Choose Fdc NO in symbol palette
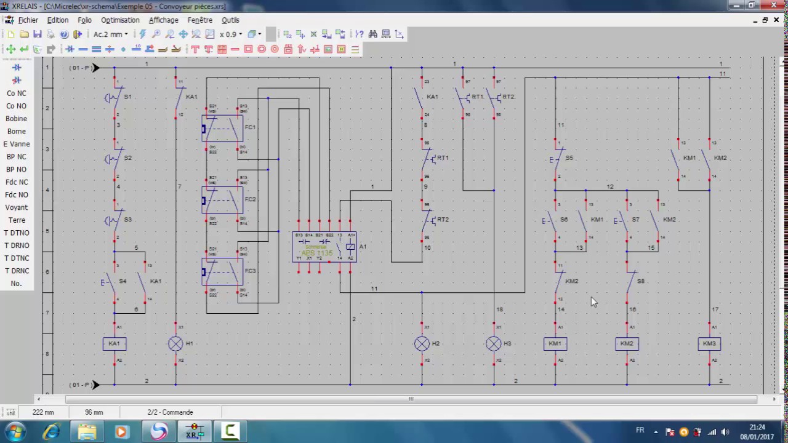Viewport: 788px width, 443px height. [x=17, y=194]
